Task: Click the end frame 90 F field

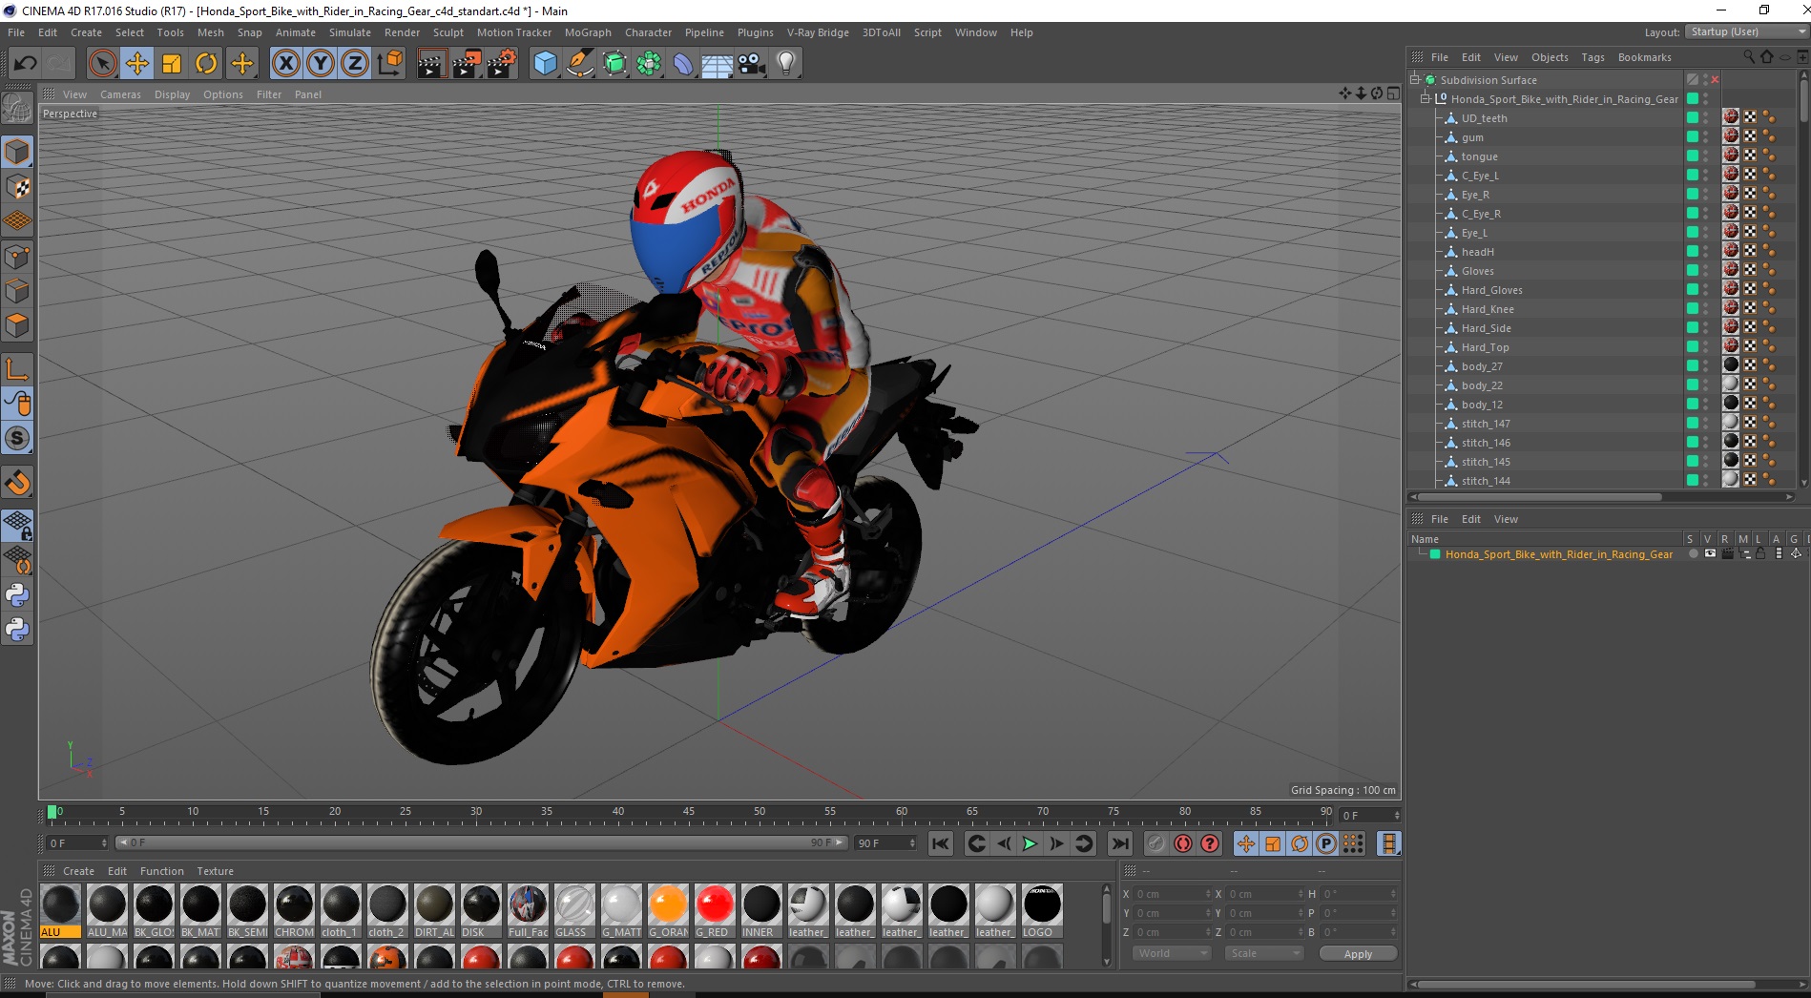Action: (885, 843)
